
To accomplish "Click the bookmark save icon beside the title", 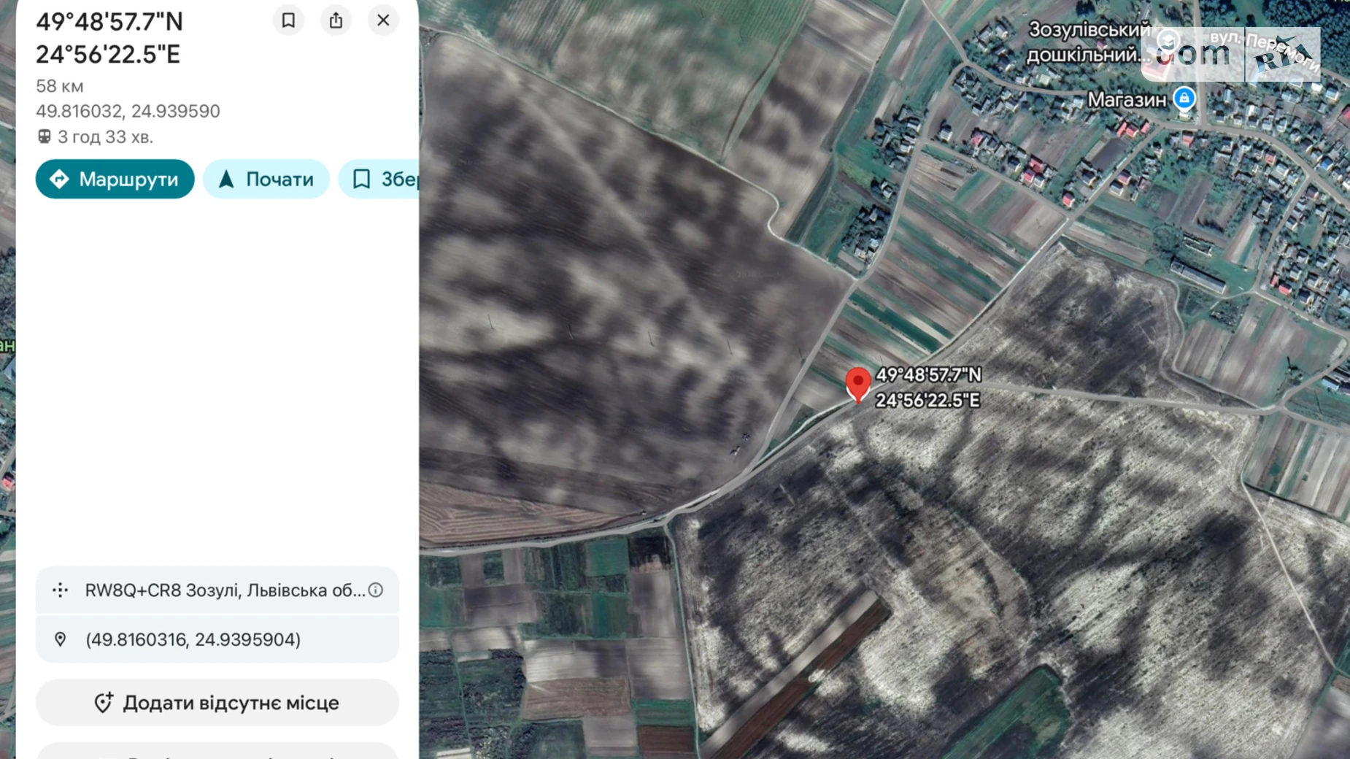I will click(288, 20).
